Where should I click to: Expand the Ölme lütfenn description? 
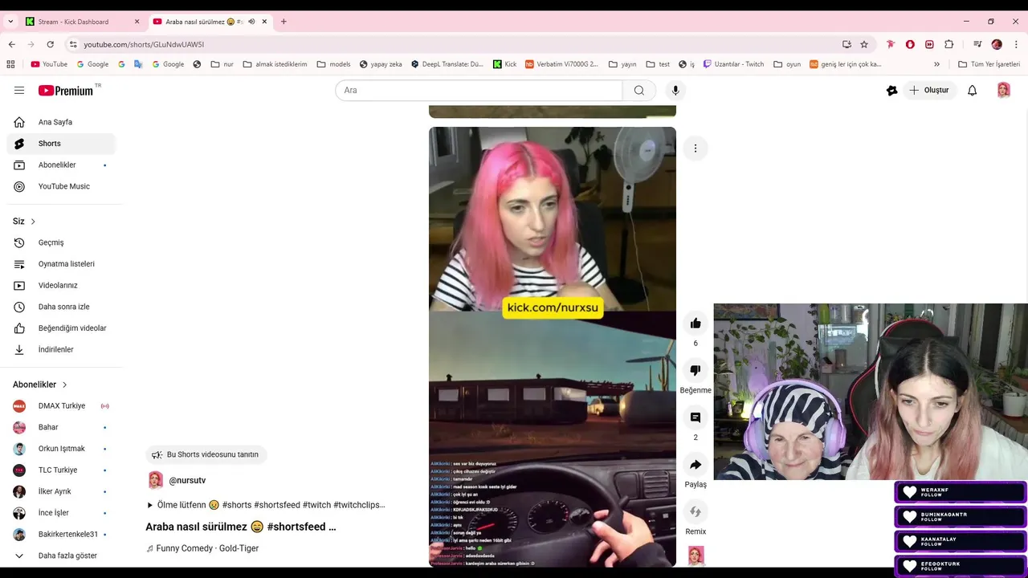[265, 505]
